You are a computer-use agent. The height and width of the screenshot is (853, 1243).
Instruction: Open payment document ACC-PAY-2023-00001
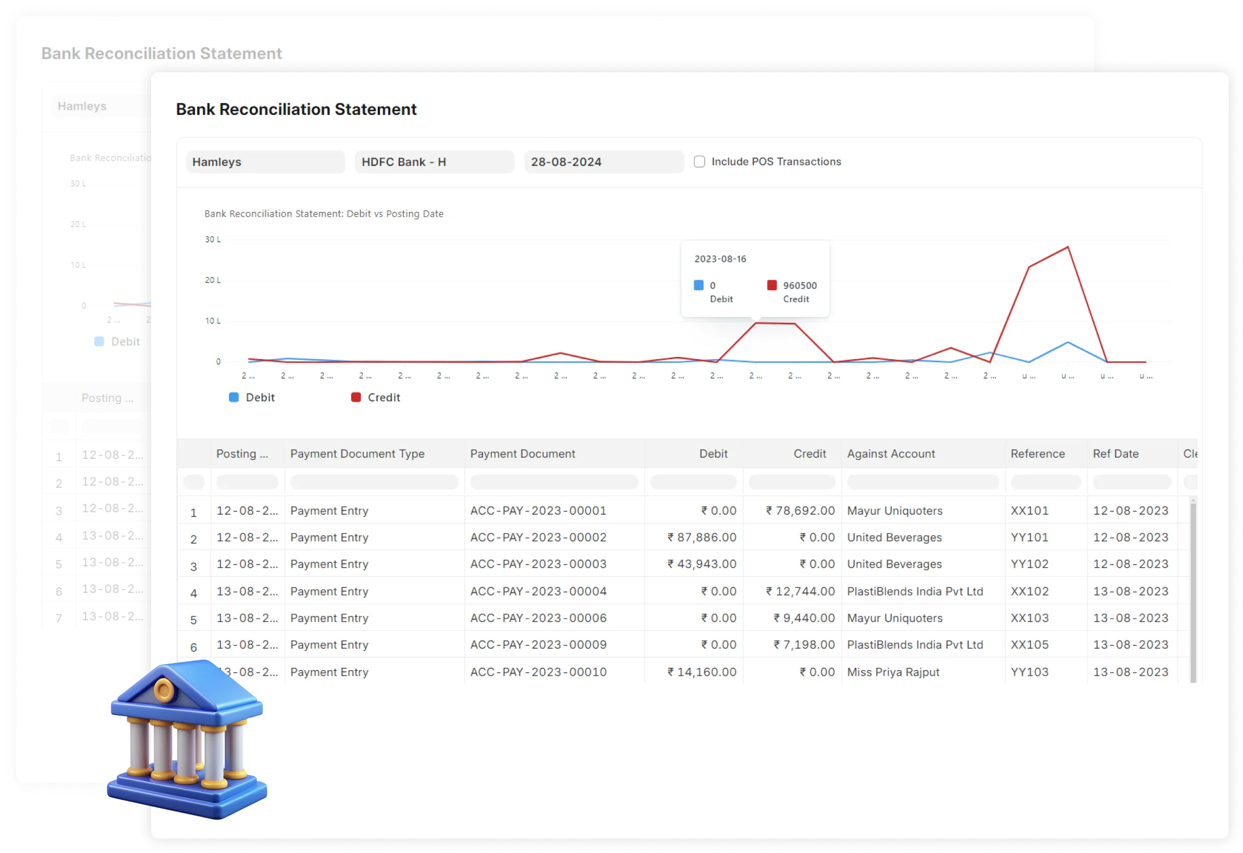point(538,511)
